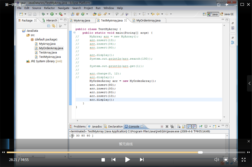Click the New Java Package icon
This screenshot has width=252, height=167.
pos(78,14)
